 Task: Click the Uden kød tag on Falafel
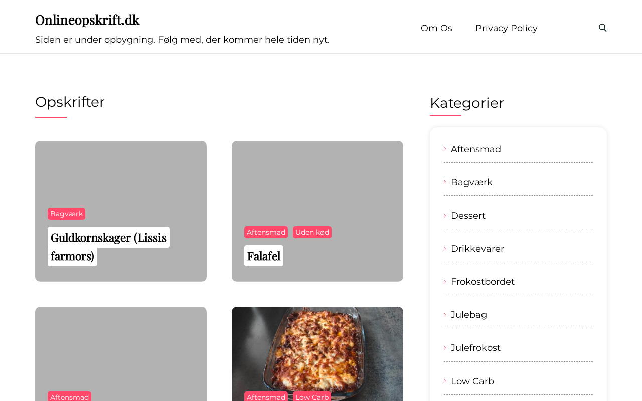coord(312,232)
